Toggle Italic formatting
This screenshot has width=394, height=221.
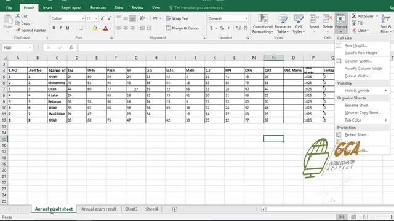[60, 28]
